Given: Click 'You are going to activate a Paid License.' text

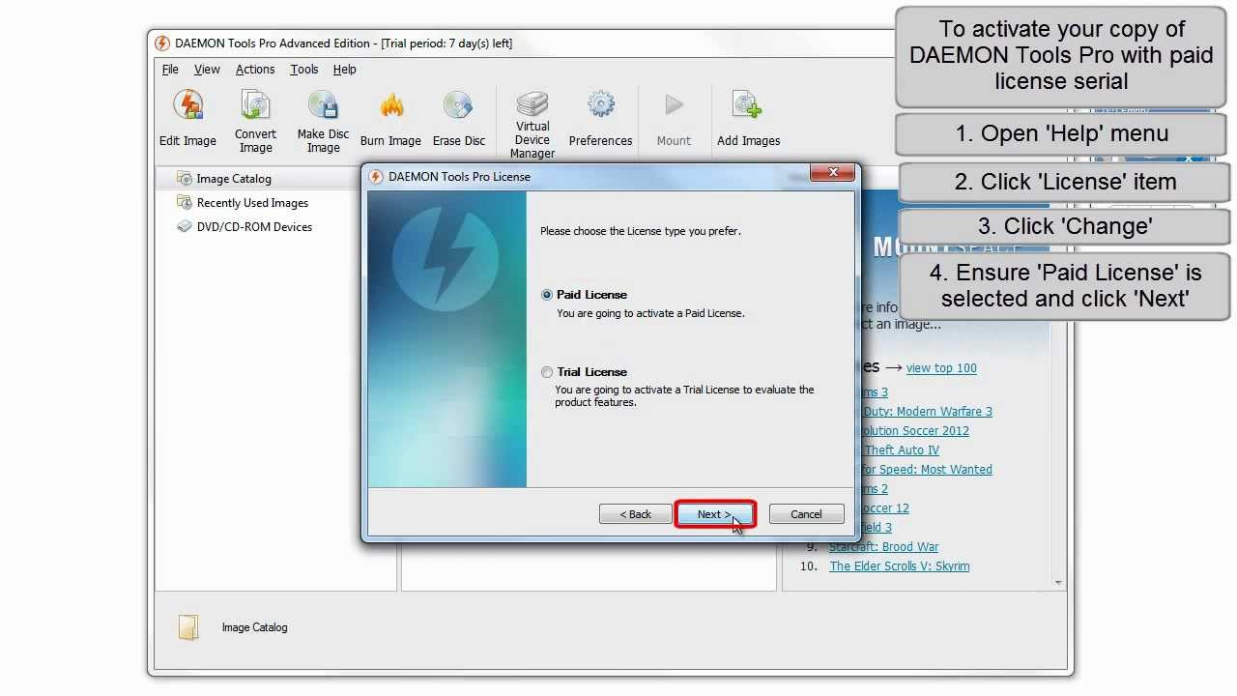Looking at the screenshot, I should click(x=650, y=313).
